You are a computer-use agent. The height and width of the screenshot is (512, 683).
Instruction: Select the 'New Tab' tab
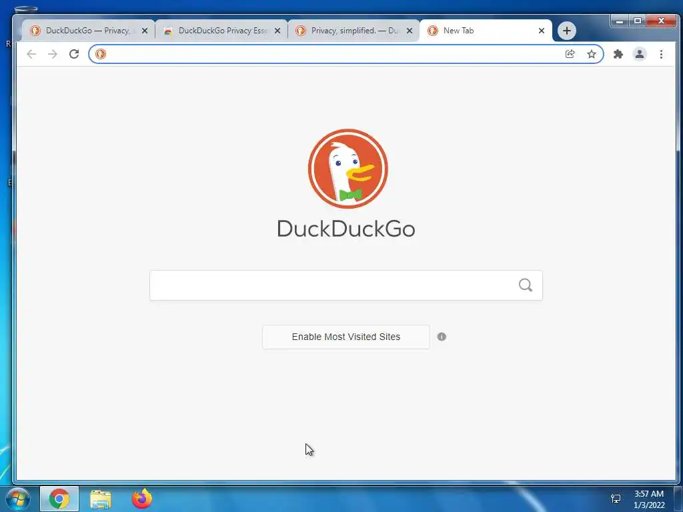486,31
